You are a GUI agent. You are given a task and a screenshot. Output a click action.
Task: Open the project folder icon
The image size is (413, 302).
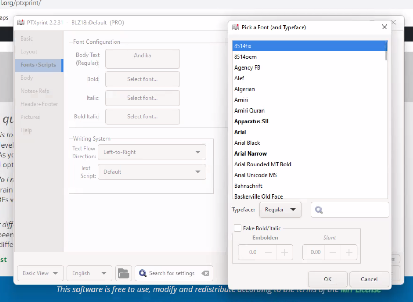[124, 273]
